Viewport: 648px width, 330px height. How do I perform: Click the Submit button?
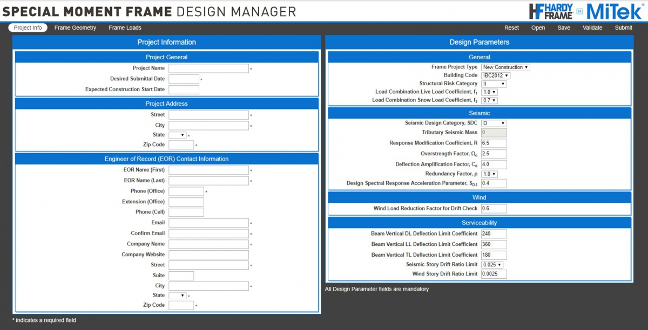[623, 27]
